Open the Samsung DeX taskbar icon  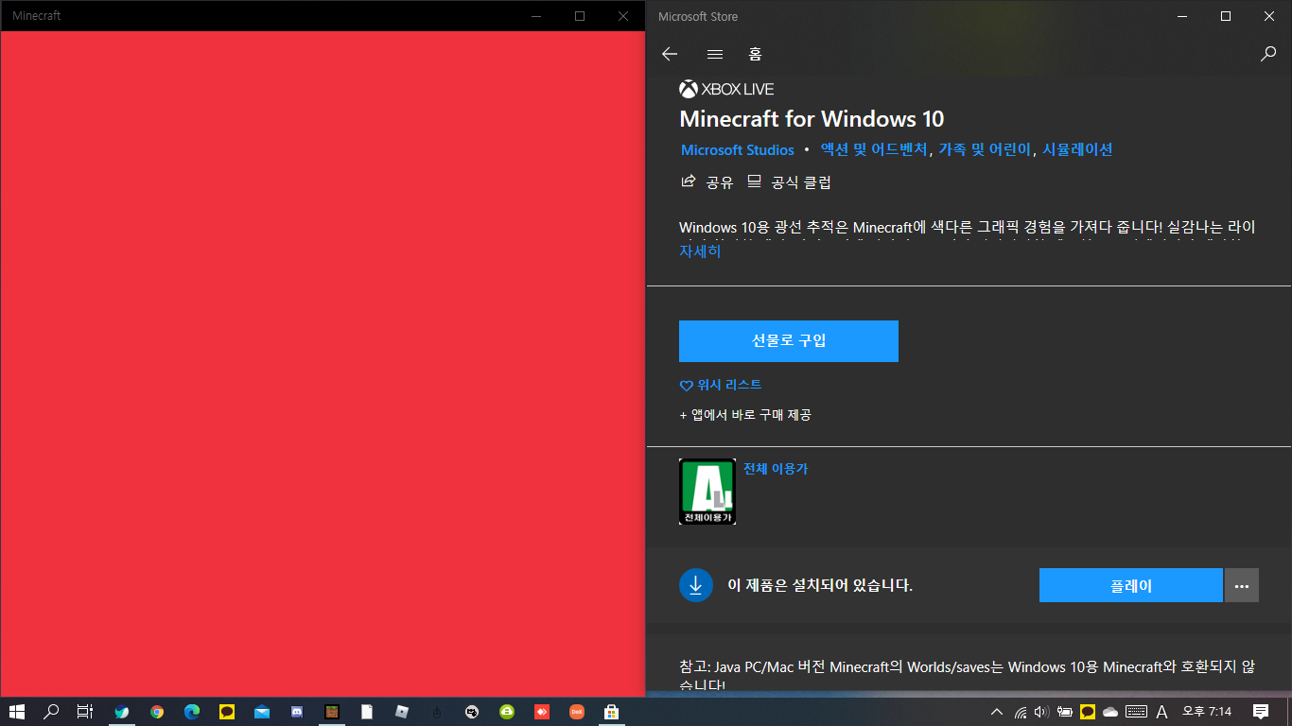[x=577, y=712]
